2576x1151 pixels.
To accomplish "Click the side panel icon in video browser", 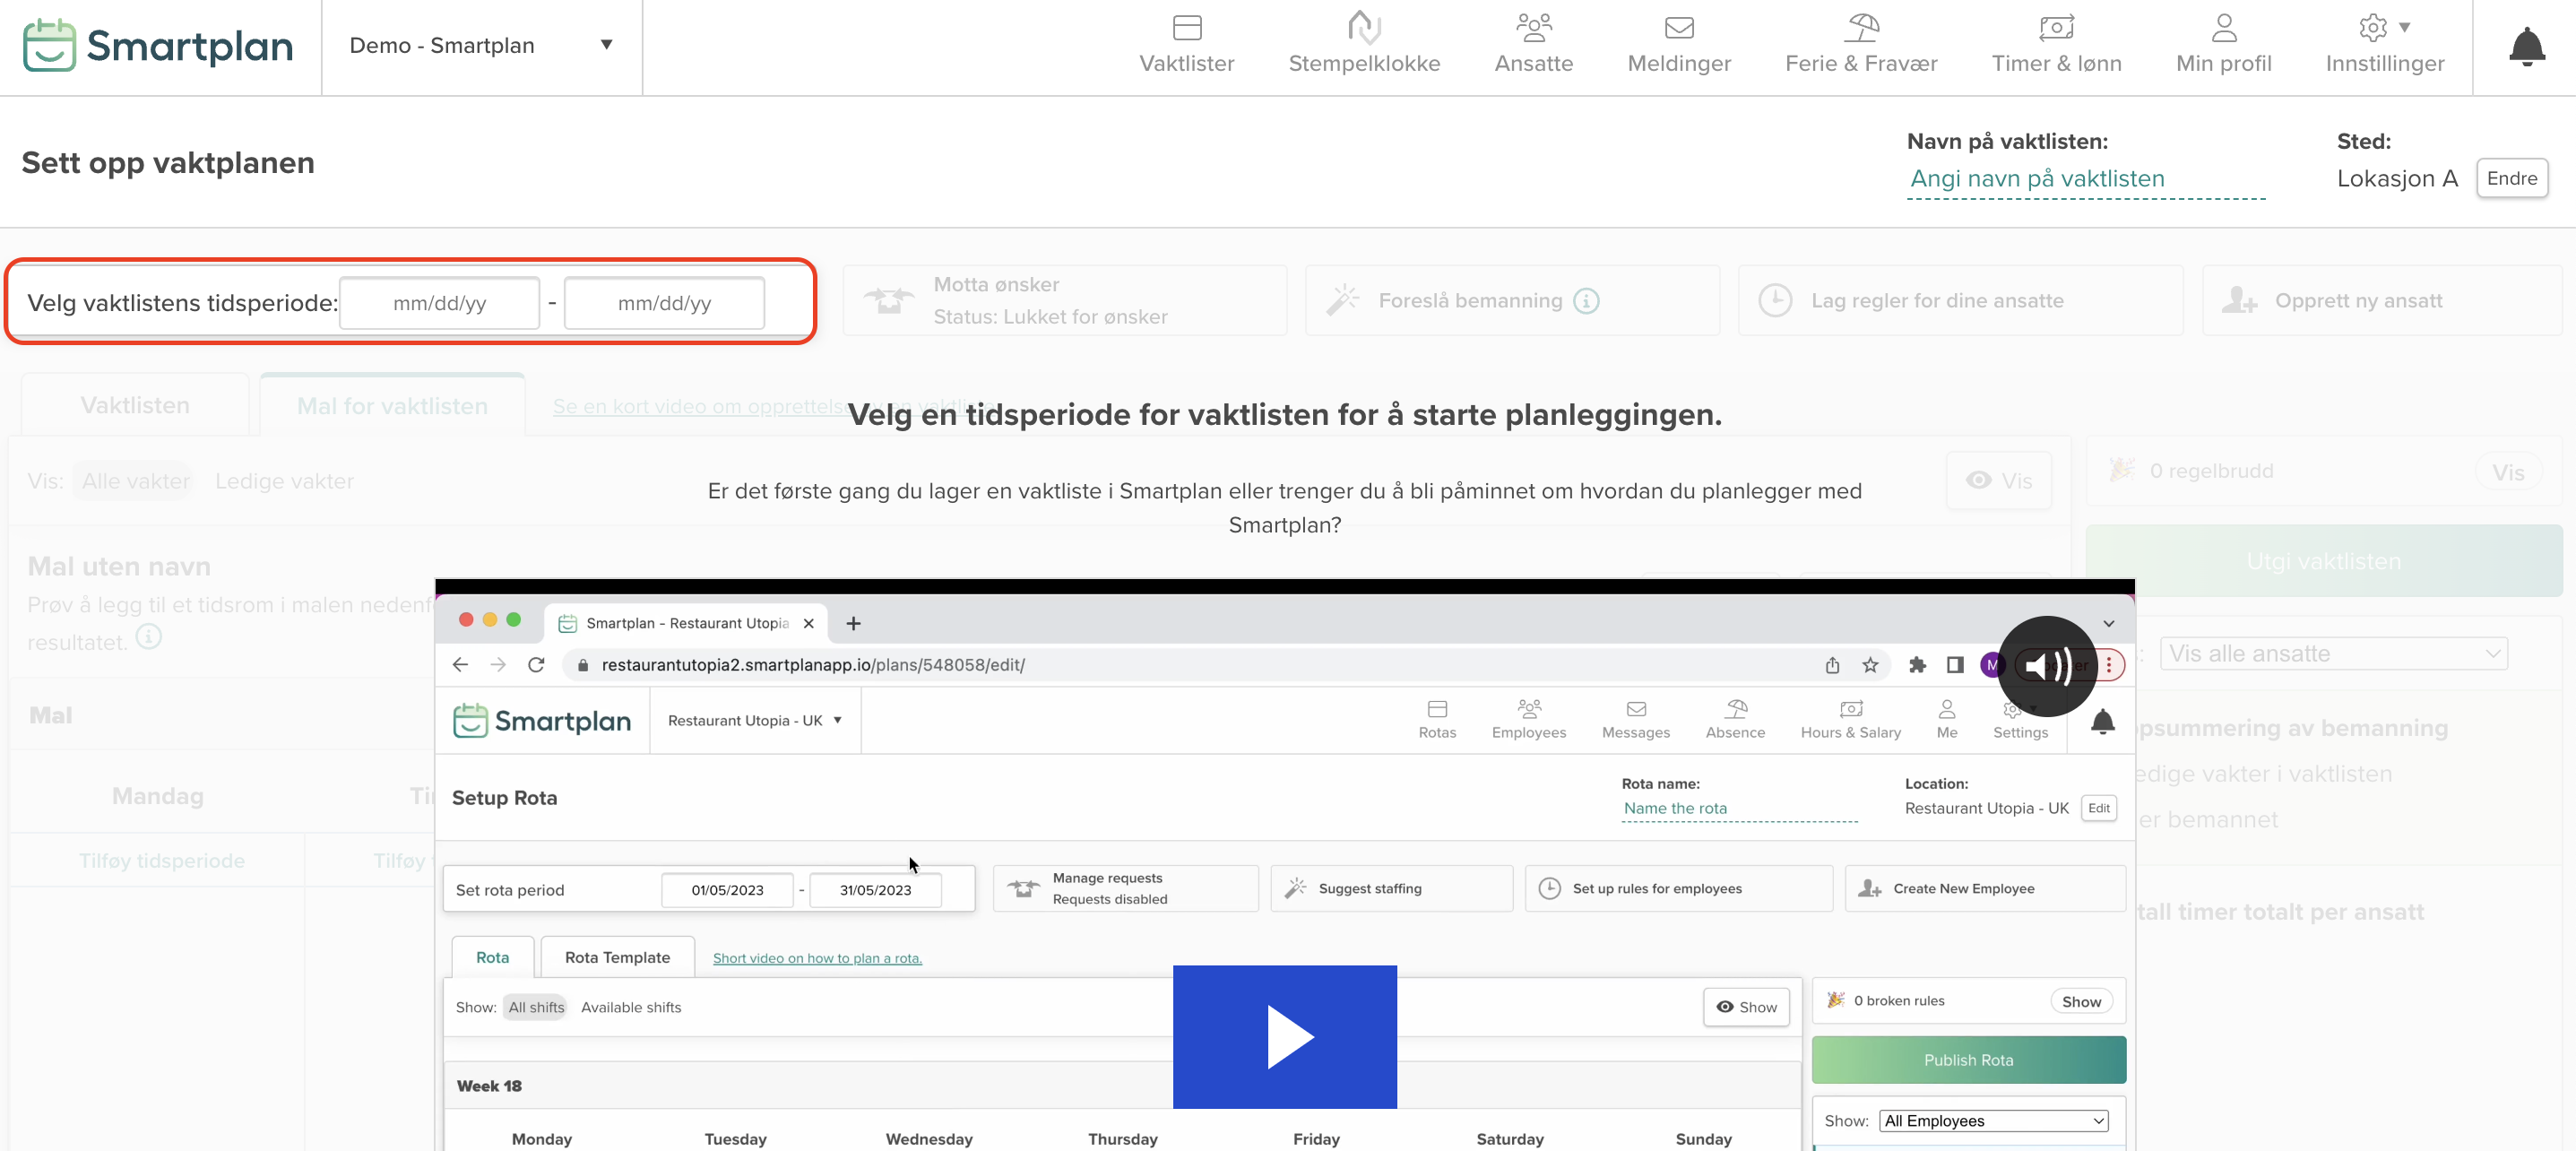I will (x=1954, y=665).
